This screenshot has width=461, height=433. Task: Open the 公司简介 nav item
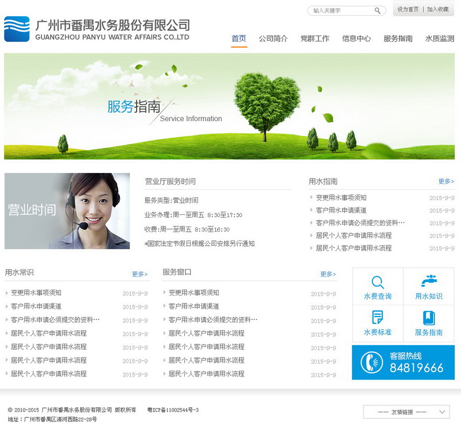tap(273, 39)
